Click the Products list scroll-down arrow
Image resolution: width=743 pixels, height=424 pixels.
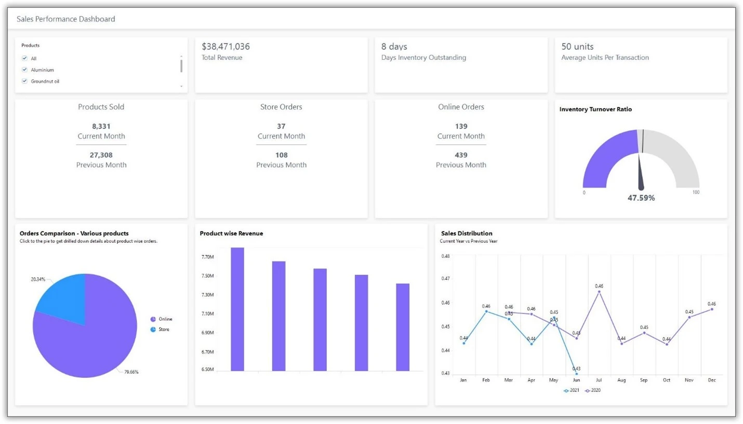pos(181,86)
